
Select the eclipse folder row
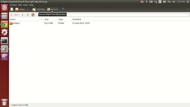[x=99, y=23]
